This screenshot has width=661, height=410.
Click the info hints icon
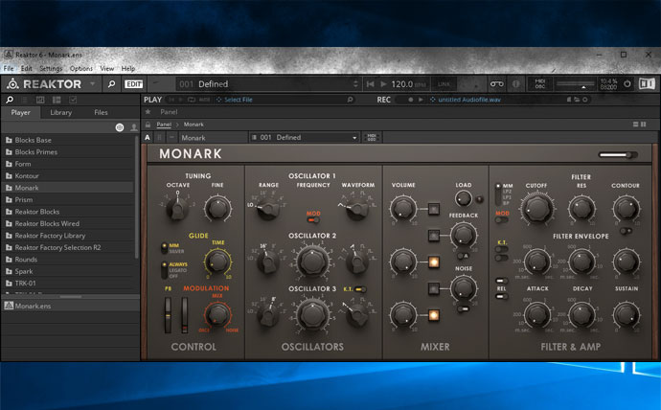[x=516, y=84]
